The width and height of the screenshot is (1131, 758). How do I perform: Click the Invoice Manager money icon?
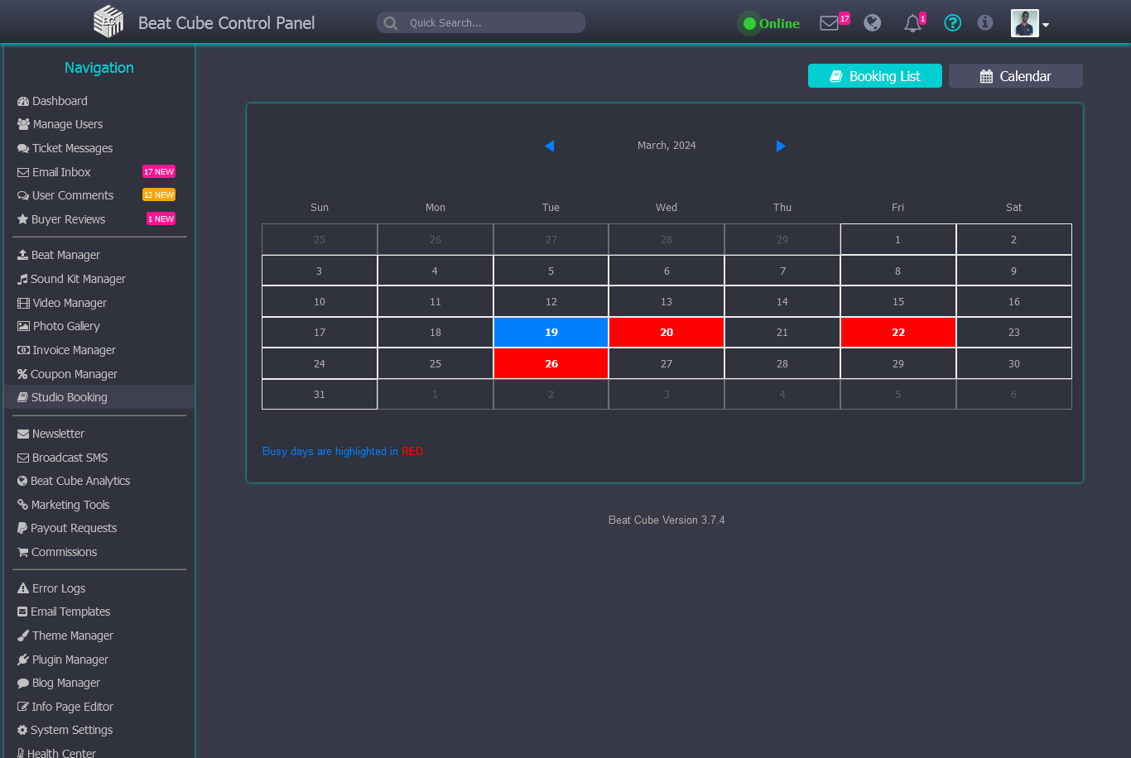[23, 350]
